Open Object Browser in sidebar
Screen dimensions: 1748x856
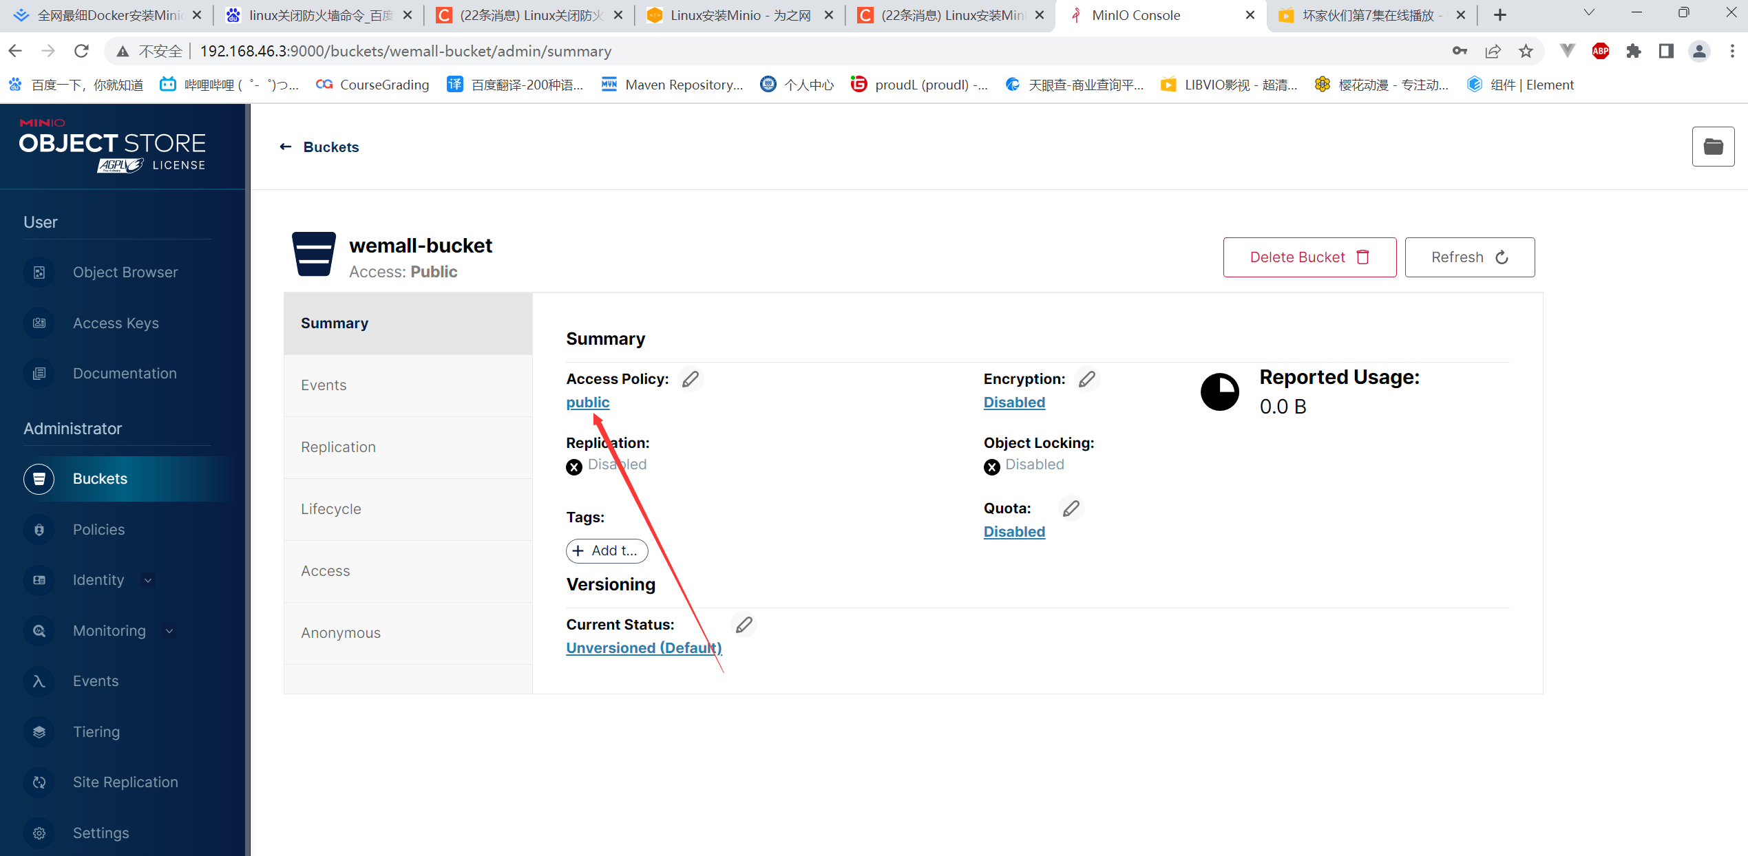pyautogui.click(x=125, y=272)
